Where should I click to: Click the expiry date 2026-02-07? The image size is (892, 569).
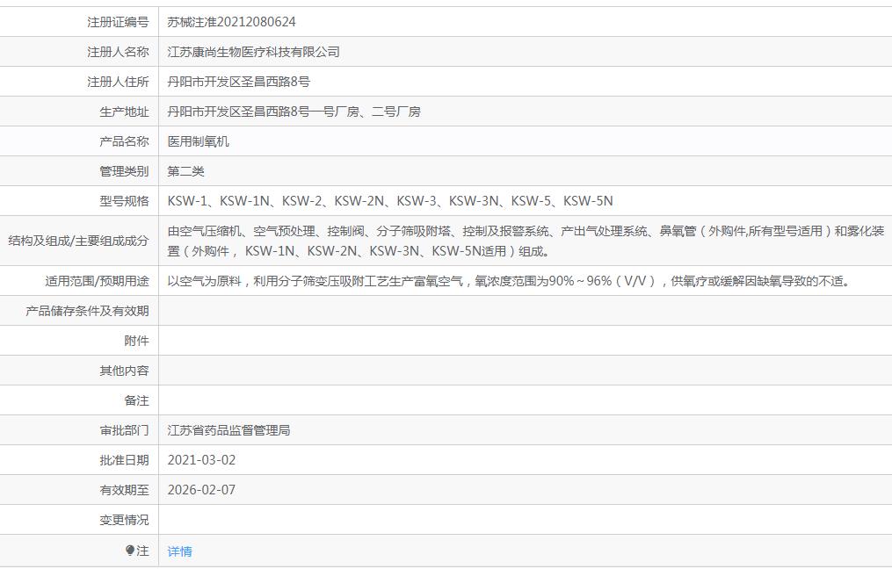tap(201, 490)
